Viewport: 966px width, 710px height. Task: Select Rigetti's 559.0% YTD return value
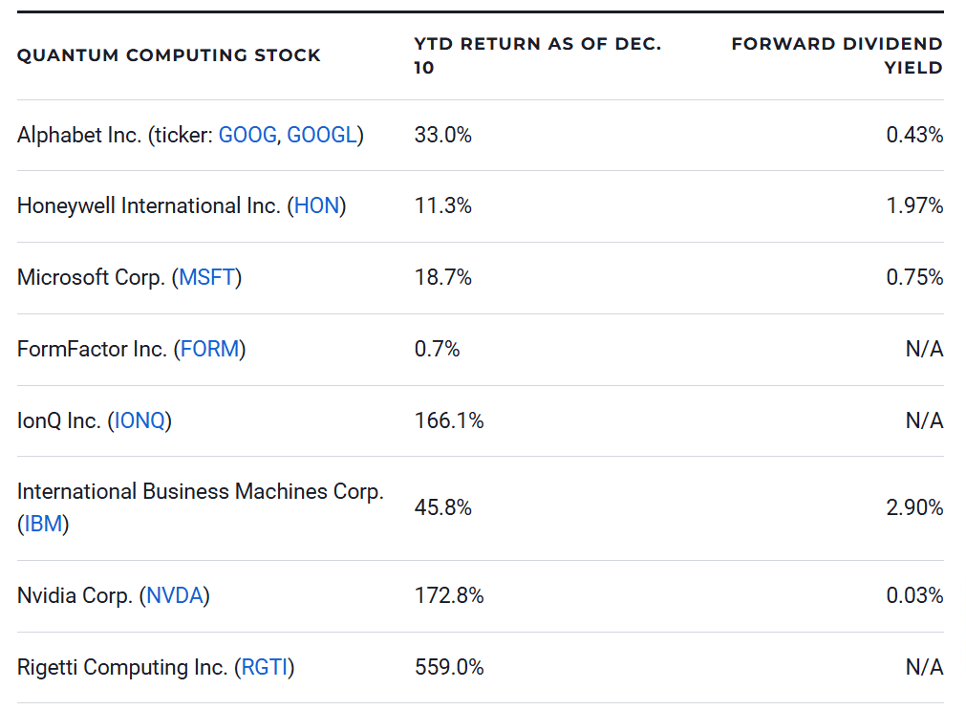pyautogui.click(x=449, y=668)
